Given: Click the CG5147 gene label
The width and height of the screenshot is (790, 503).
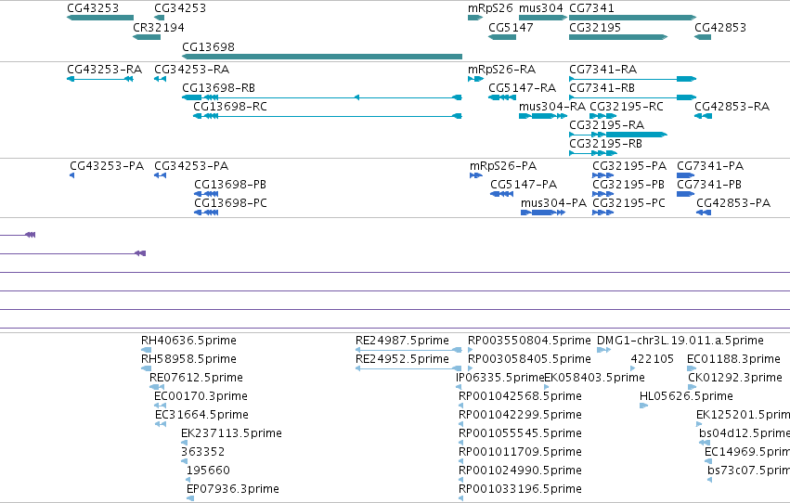Looking at the screenshot, I should [x=511, y=27].
